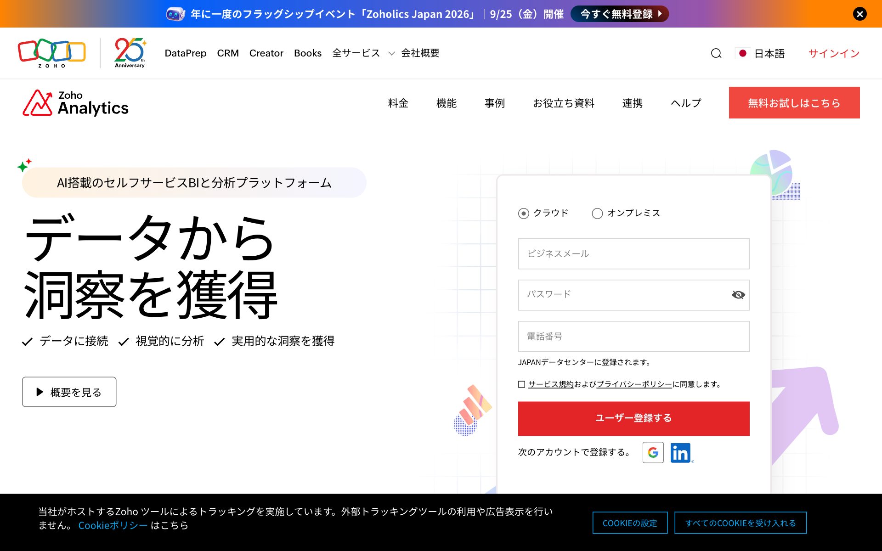Sign up with the Google icon

pyautogui.click(x=653, y=453)
